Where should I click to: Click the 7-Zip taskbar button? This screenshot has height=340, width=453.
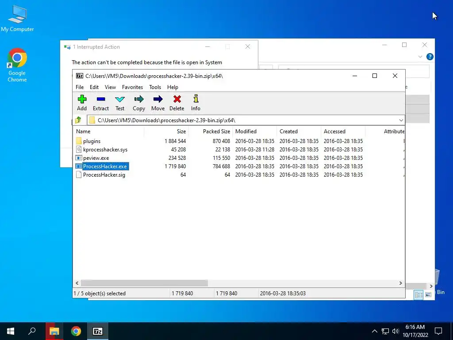click(x=98, y=331)
